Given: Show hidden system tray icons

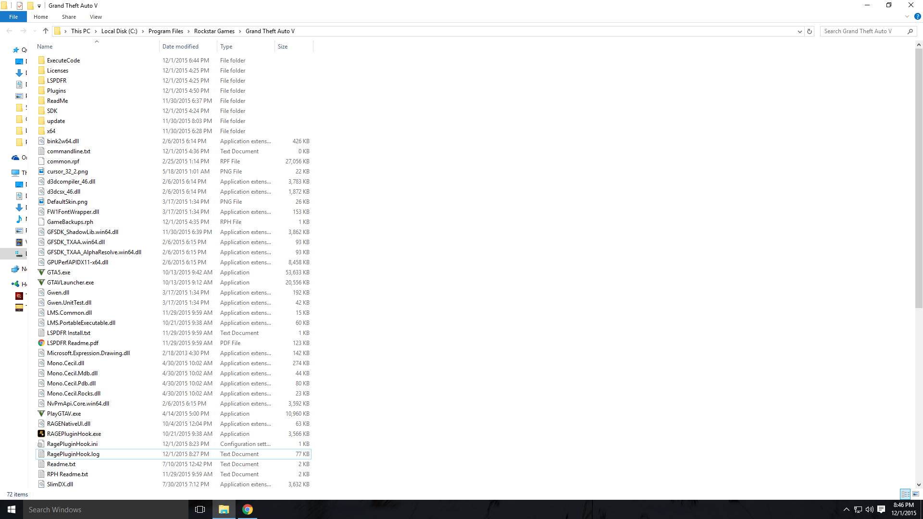Looking at the screenshot, I should pyautogui.click(x=847, y=509).
